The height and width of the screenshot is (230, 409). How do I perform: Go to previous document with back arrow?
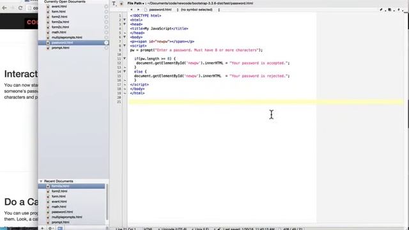(131, 10)
